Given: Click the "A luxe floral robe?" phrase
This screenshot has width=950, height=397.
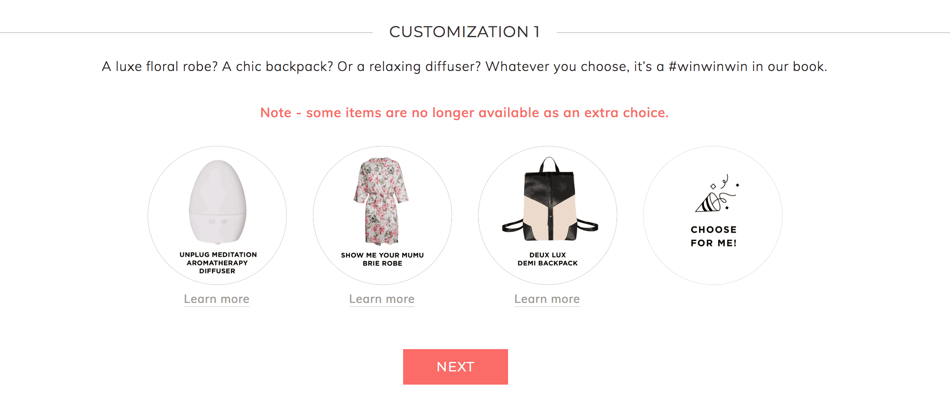Looking at the screenshot, I should pyautogui.click(x=160, y=66).
